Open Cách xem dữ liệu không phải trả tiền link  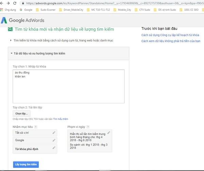[x=171, y=41]
